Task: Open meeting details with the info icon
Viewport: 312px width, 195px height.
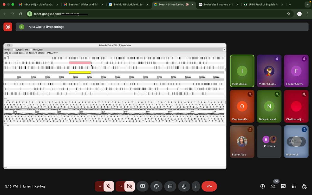Action: (263, 186)
